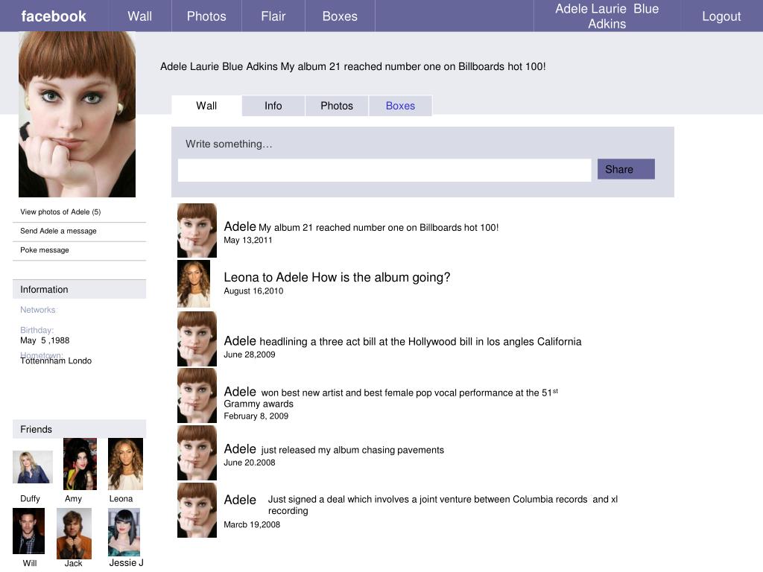Click the name 'Jack' under Friends

point(74,563)
